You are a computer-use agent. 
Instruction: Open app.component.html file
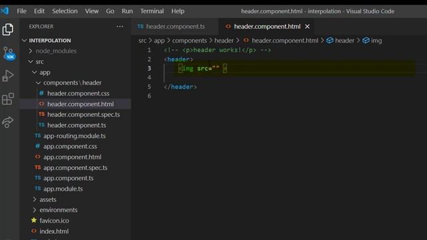click(72, 157)
